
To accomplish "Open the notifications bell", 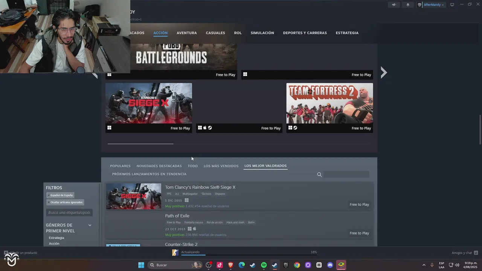I will 408,5.
